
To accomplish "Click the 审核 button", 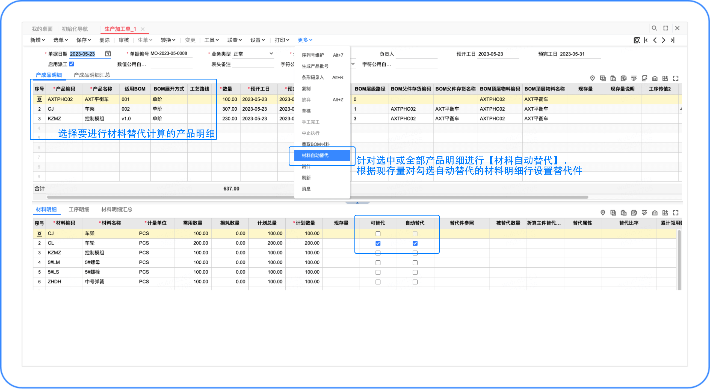I will 124,40.
